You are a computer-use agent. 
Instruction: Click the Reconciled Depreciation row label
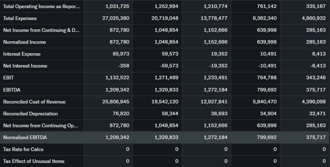click(x=30, y=114)
